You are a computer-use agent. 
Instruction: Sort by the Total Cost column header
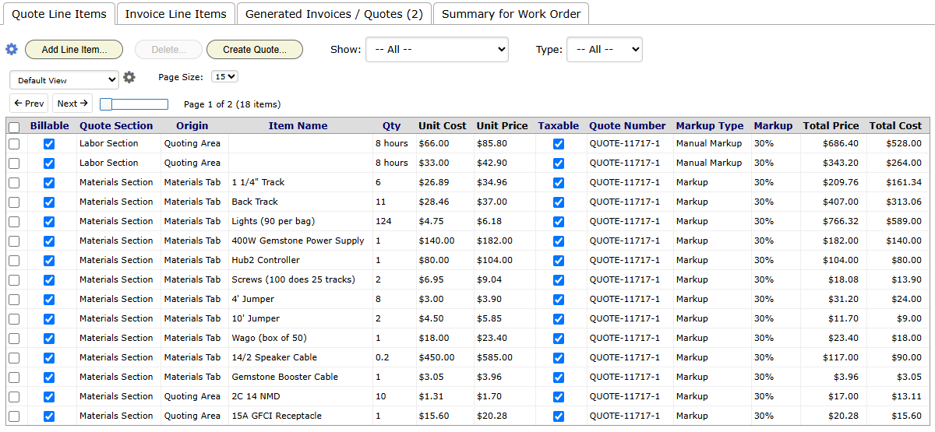coord(896,126)
